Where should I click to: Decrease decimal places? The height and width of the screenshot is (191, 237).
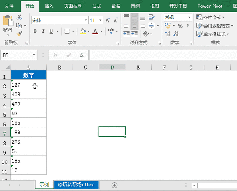175,34
